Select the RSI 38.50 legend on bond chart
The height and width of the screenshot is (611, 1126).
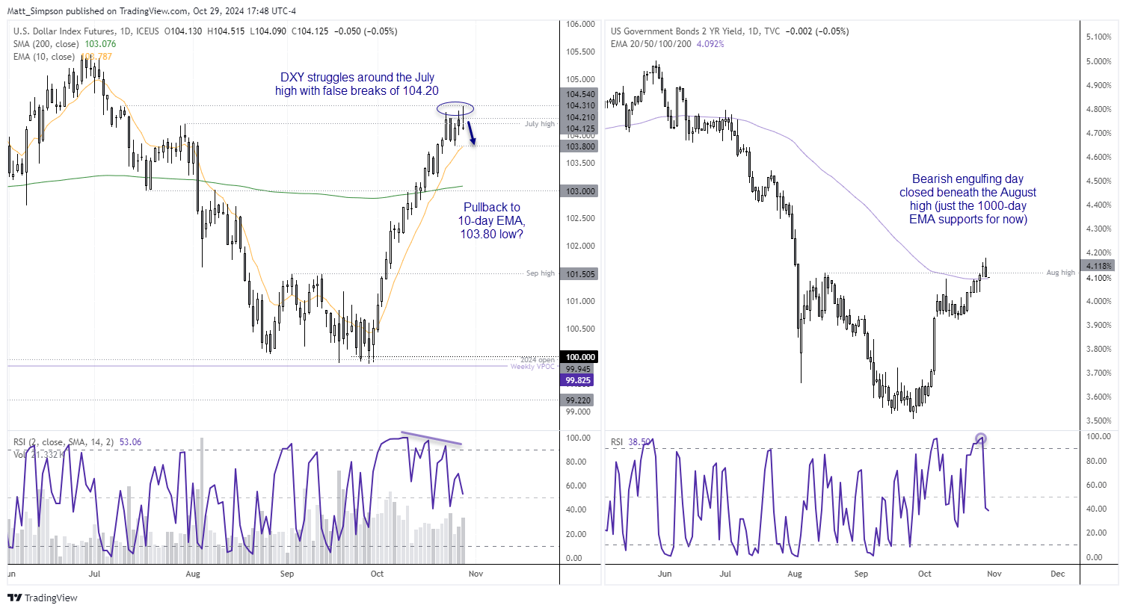631,442
